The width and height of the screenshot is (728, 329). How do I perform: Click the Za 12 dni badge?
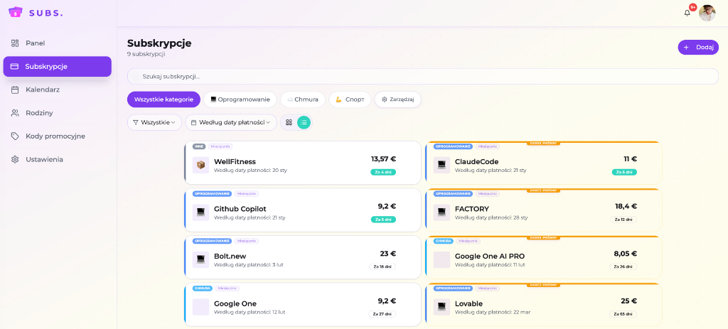[623, 220]
